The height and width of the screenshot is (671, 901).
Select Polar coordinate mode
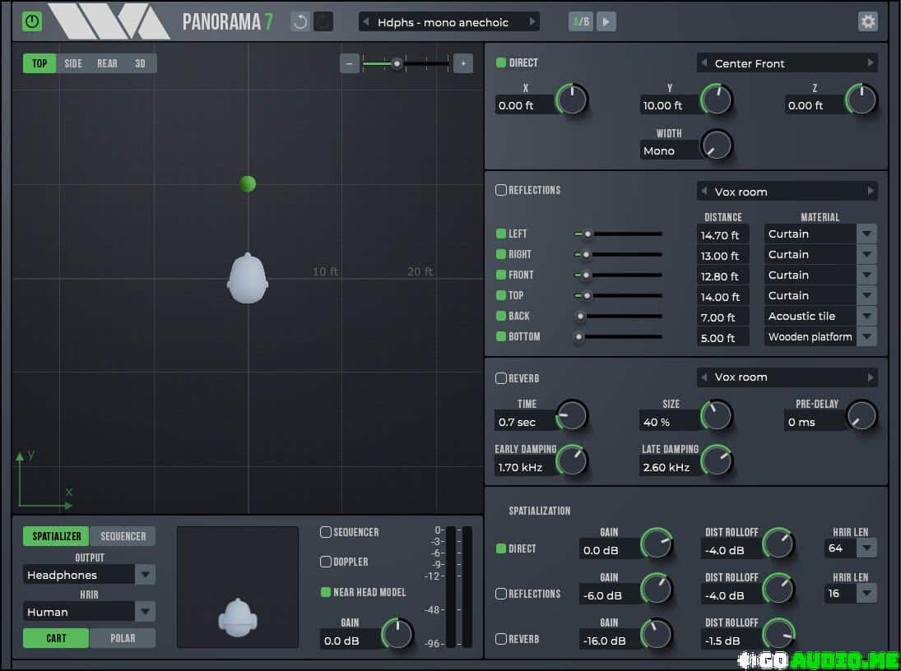pyautogui.click(x=123, y=637)
